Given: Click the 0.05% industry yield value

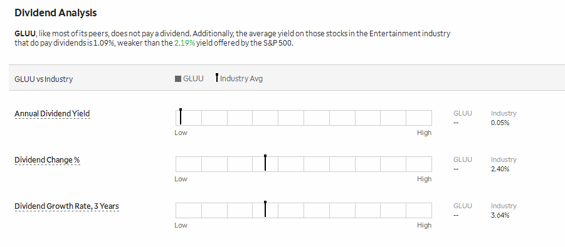Looking at the screenshot, I should tap(500, 123).
